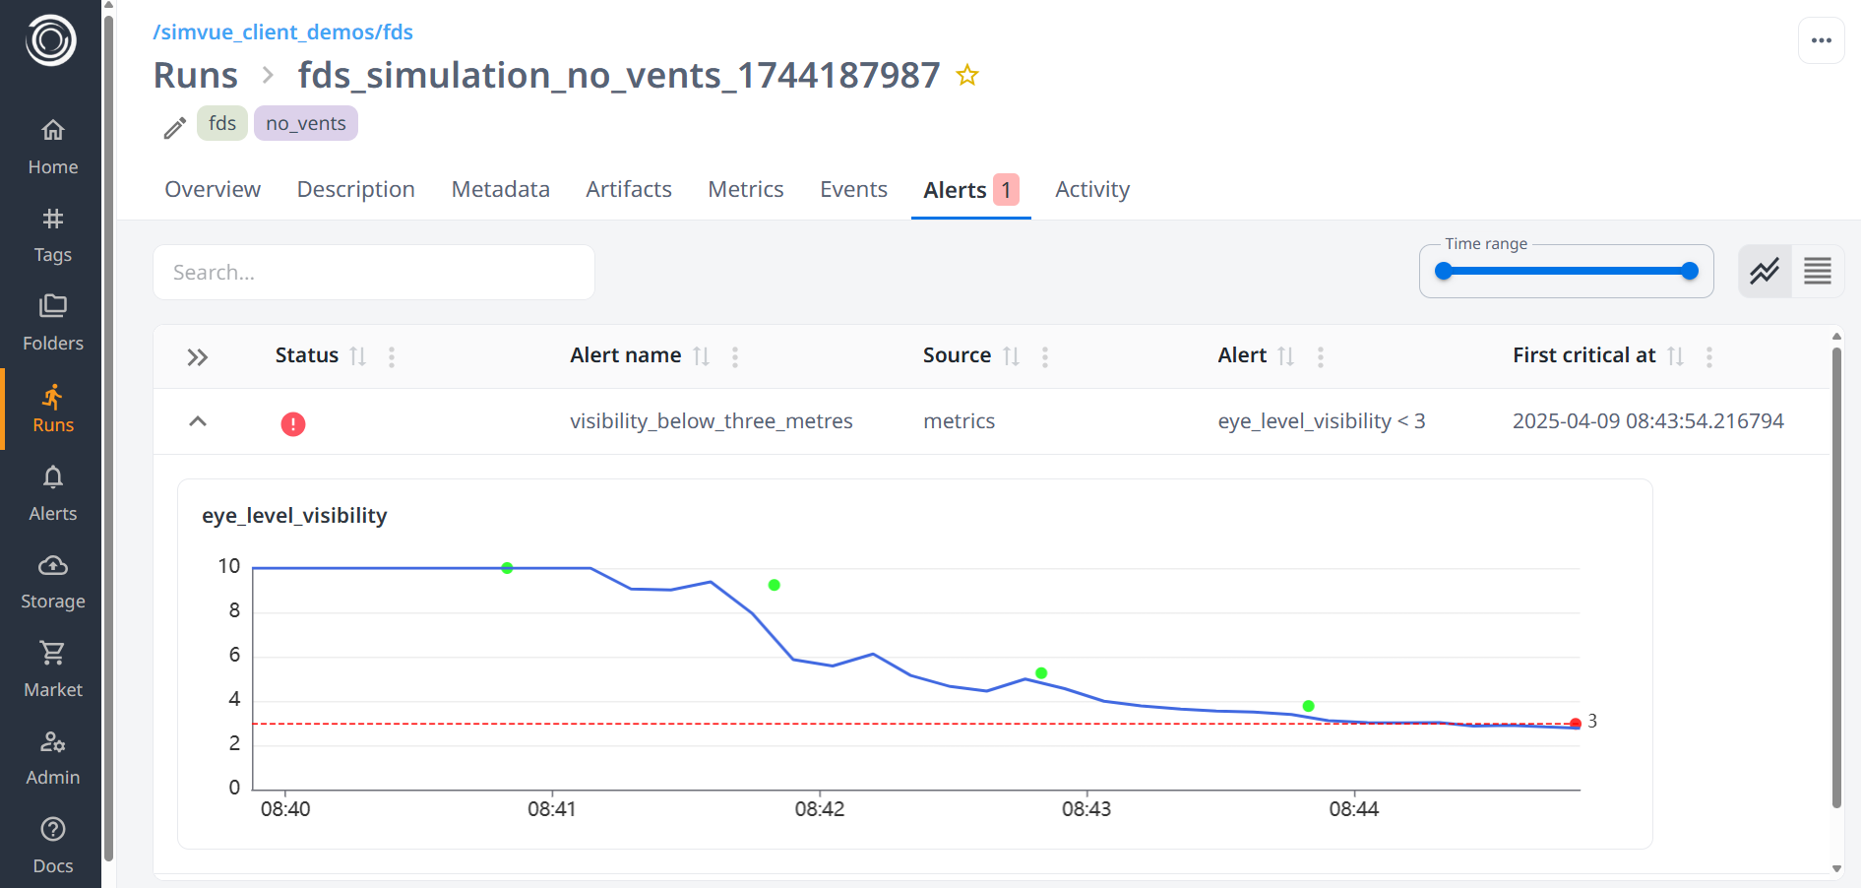The height and width of the screenshot is (888, 1861).
Task: Open the Tags section
Action: [x=52, y=235]
